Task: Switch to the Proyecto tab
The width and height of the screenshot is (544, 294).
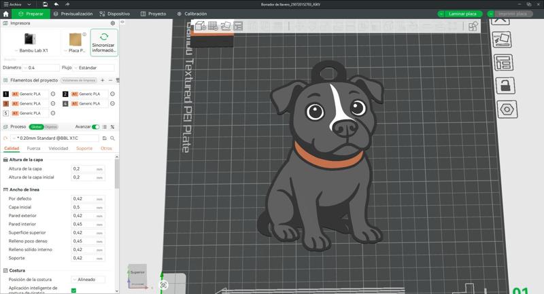Action: tap(154, 14)
